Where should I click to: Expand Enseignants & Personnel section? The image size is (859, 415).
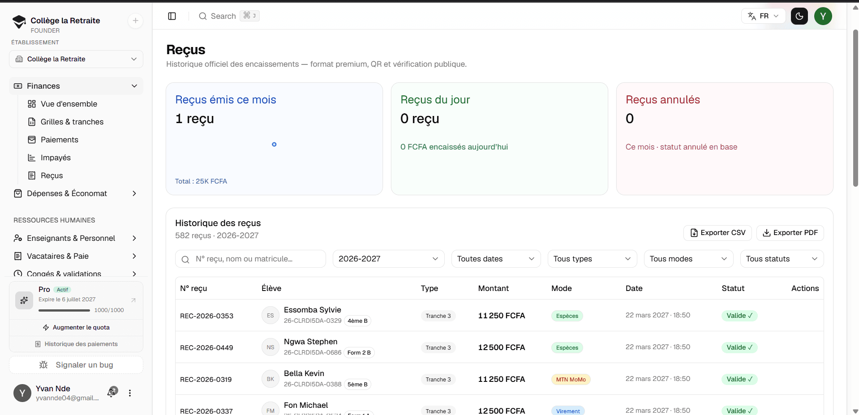[76, 238]
